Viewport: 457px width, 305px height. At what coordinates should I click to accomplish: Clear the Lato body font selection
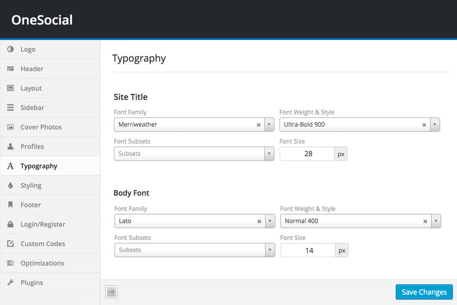(x=259, y=221)
